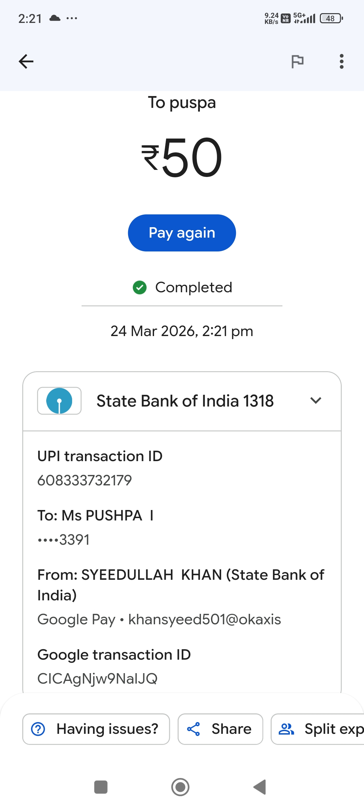Open the three-dot overflow menu
This screenshot has height=809, width=364.
point(341,61)
